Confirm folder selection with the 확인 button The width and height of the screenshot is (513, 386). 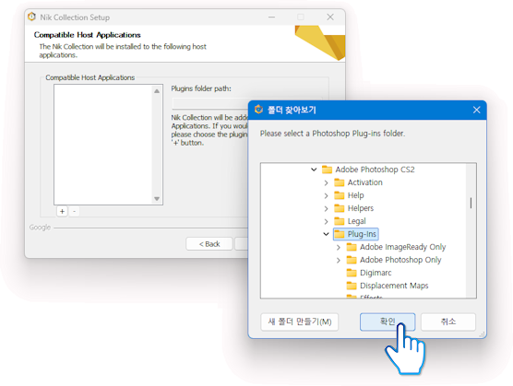388,322
